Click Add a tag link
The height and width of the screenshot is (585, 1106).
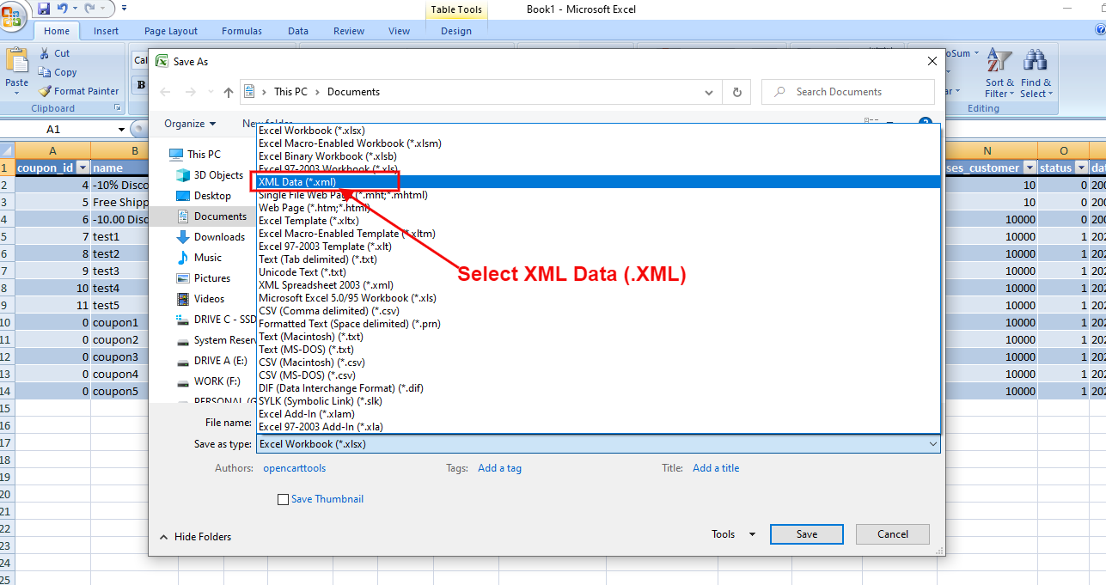click(499, 468)
